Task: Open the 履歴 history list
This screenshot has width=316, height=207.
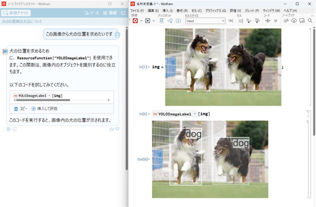Action: coord(111,13)
